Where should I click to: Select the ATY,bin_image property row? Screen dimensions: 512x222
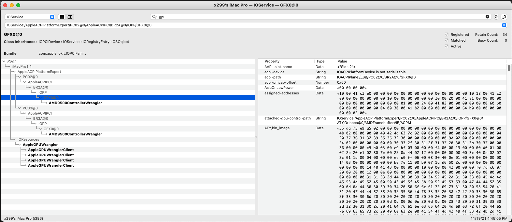click(x=383, y=170)
